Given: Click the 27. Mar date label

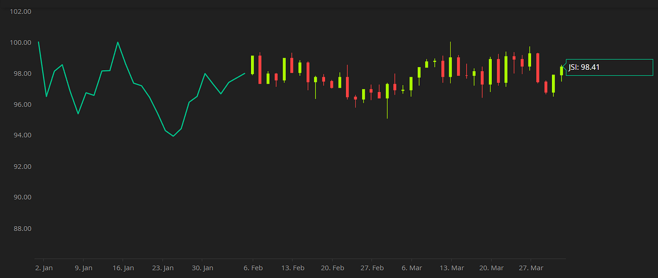Looking at the screenshot, I should coord(531,268).
